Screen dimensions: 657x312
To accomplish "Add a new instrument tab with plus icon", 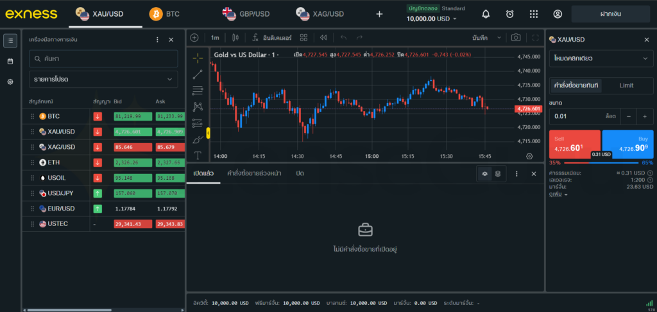I will [379, 14].
